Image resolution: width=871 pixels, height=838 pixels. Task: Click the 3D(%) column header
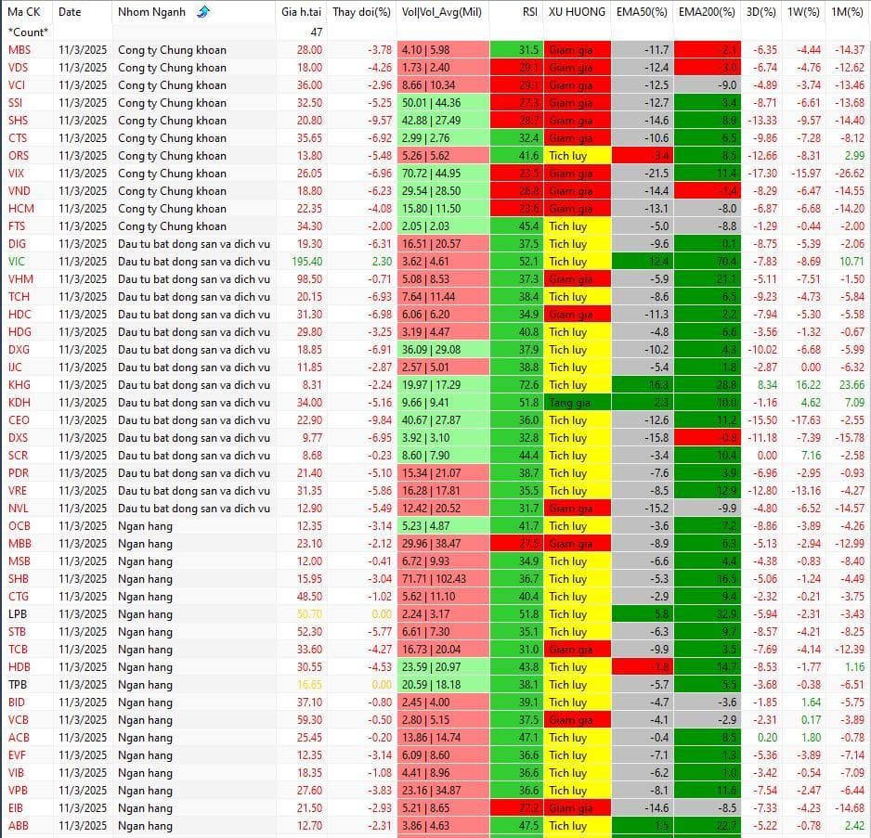pyautogui.click(x=761, y=12)
